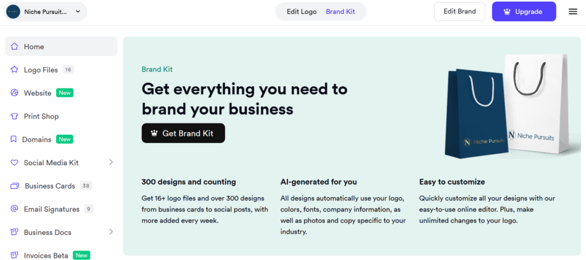Click the Home house icon
Image resolution: width=586 pixels, height=260 pixels.
(x=14, y=46)
